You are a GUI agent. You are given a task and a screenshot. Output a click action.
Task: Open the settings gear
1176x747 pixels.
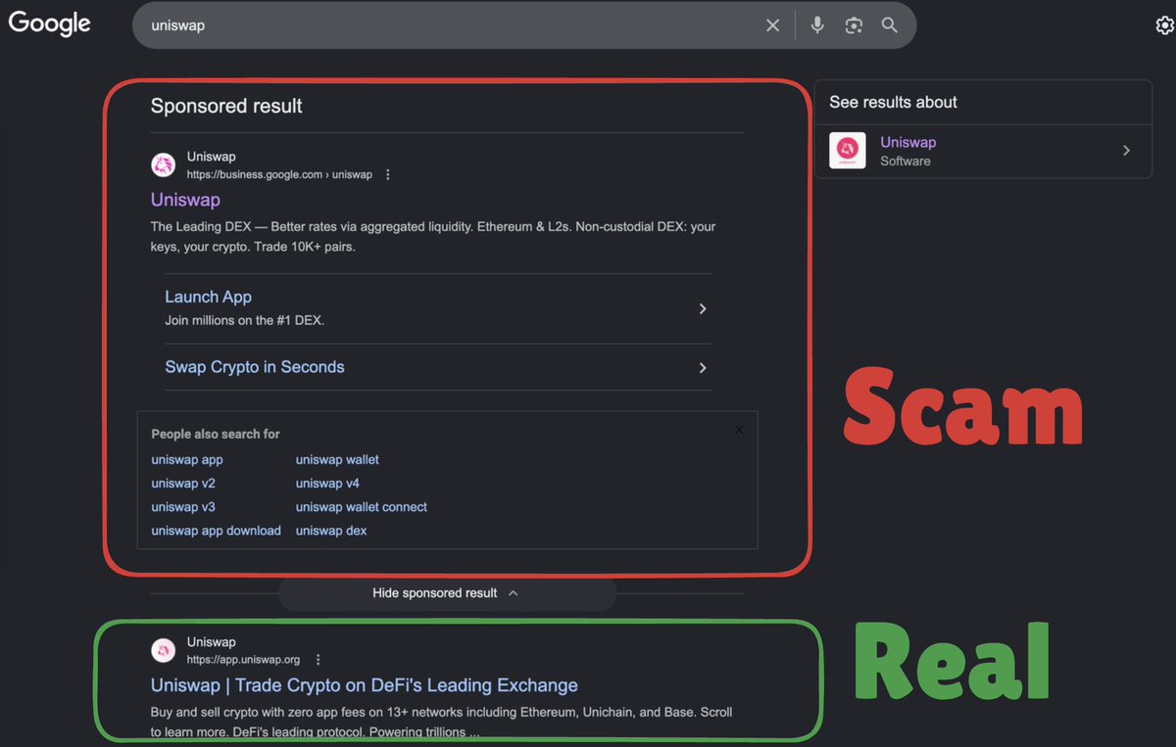(1165, 26)
